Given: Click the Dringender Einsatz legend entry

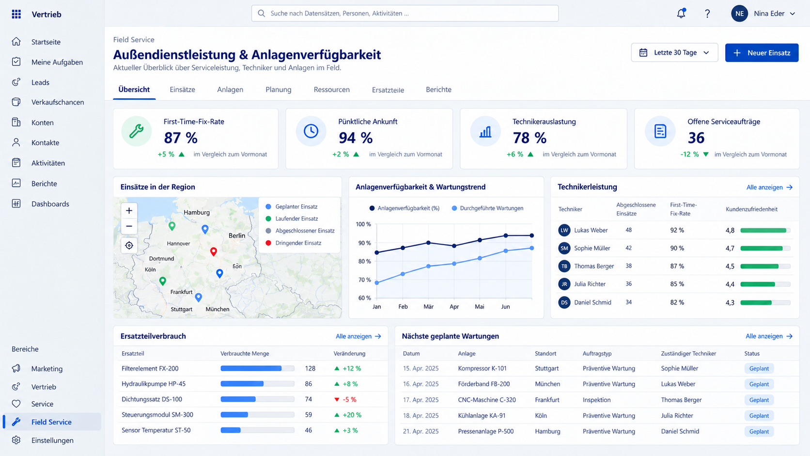Looking at the screenshot, I should [293, 243].
